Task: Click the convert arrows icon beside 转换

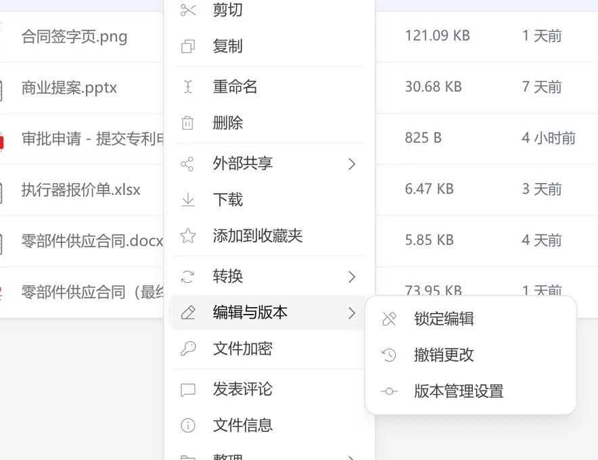Action: point(187,277)
